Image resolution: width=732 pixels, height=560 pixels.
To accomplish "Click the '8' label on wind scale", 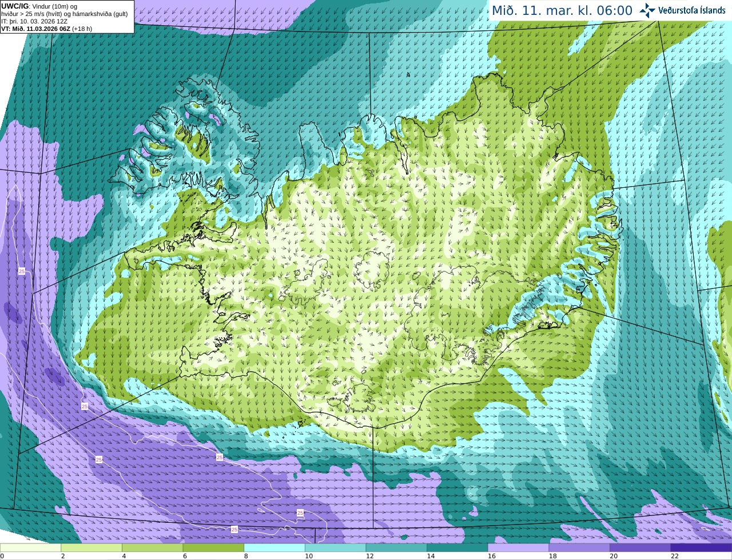I will pyautogui.click(x=246, y=556).
